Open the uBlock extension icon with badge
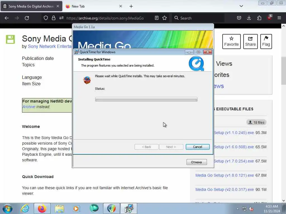The image size is (286, 214). click(x=270, y=18)
